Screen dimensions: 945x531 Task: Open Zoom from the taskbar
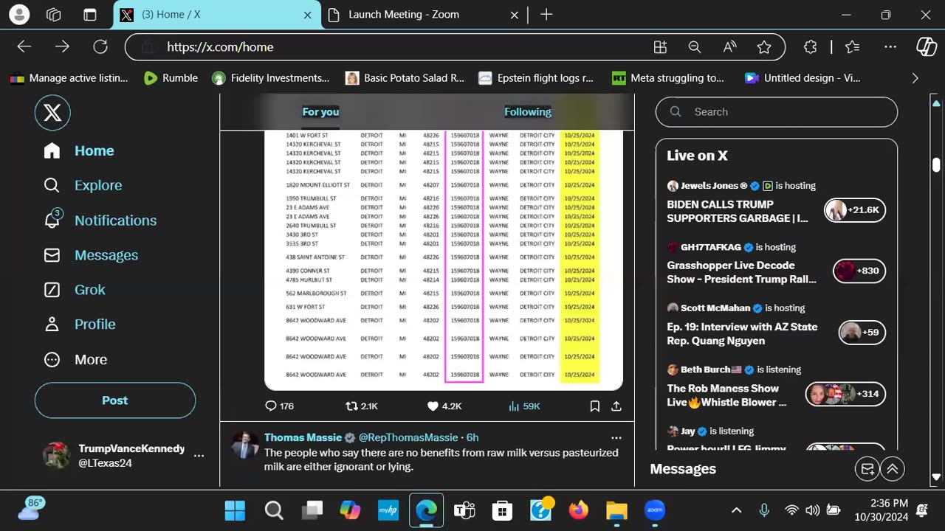pos(655,510)
